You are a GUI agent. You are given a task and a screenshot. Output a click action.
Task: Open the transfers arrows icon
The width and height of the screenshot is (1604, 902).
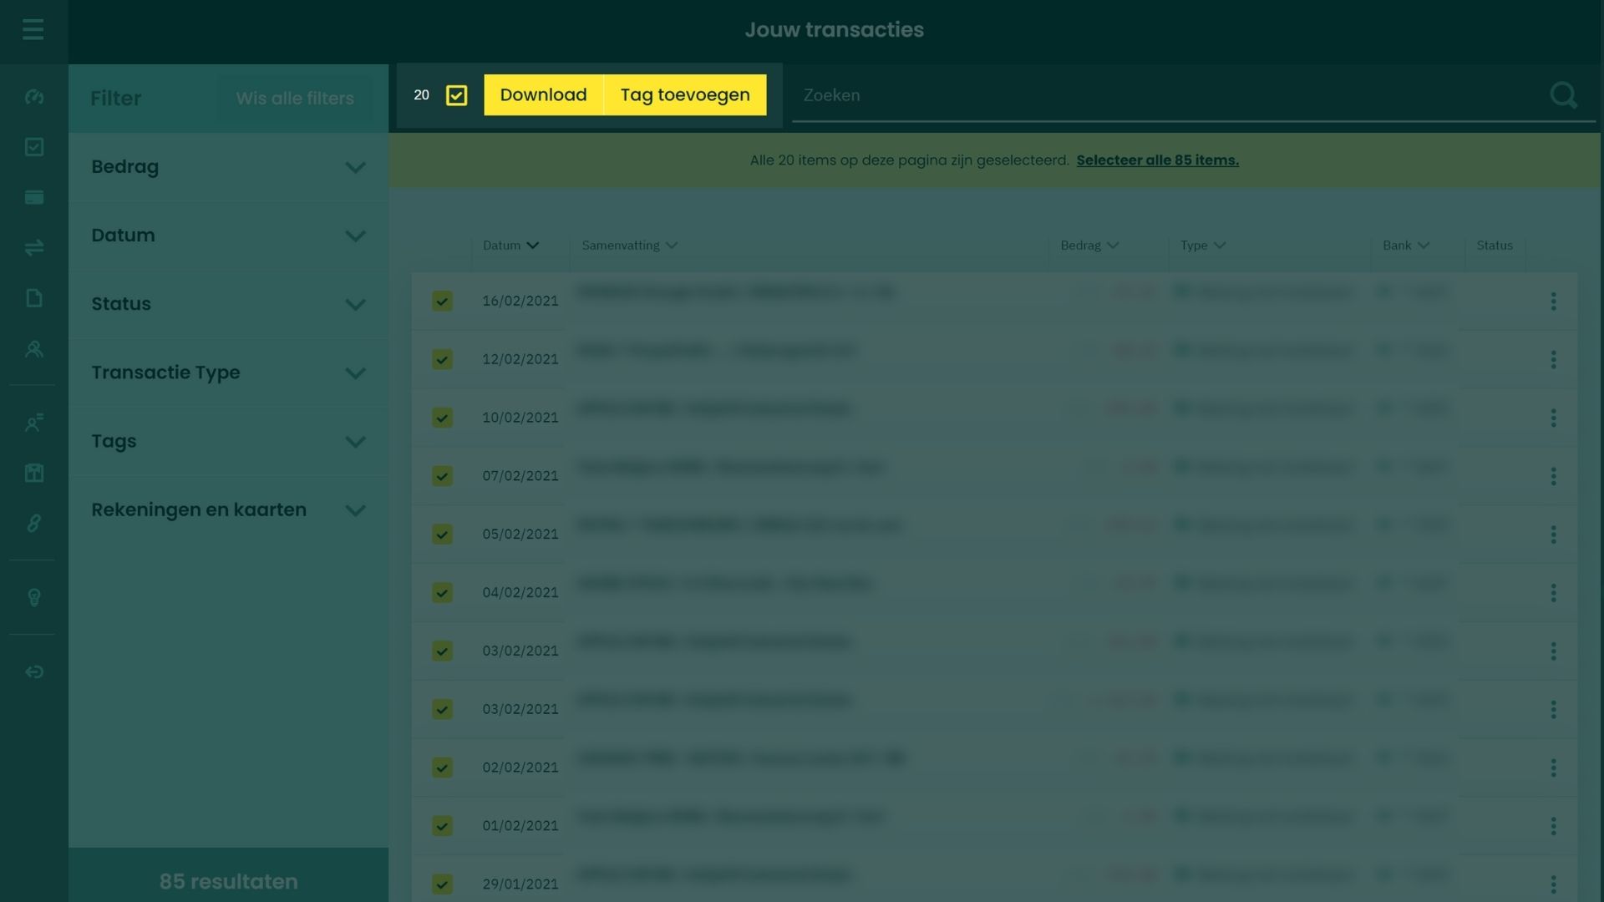33,248
